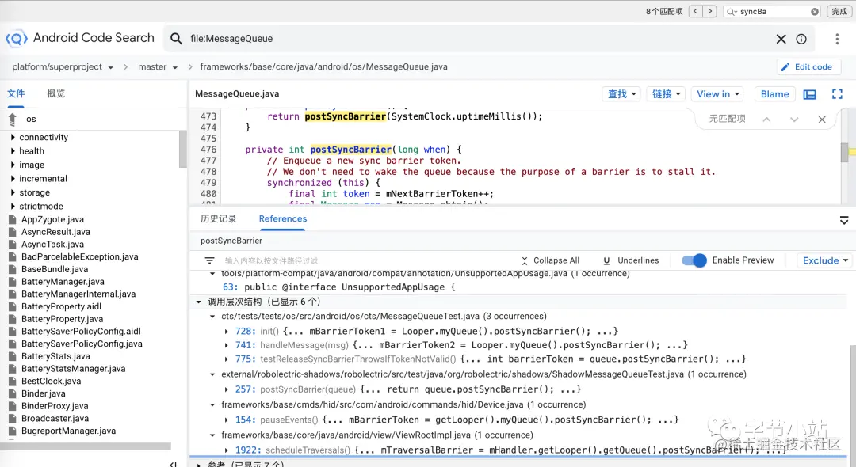The image size is (856, 467).
Task: Collapse the ViewRootImpl.java results group
Action: pos(212,435)
